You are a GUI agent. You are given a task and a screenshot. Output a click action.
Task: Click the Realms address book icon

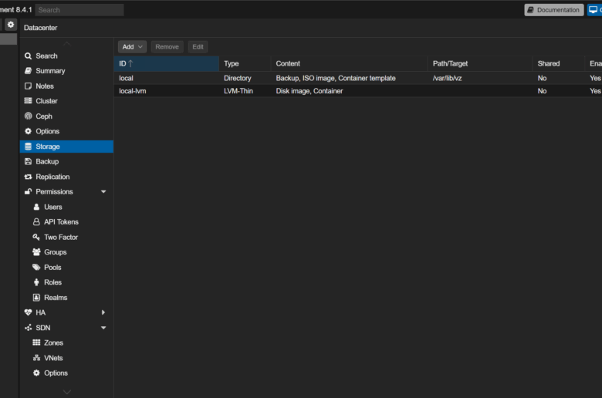click(36, 298)
